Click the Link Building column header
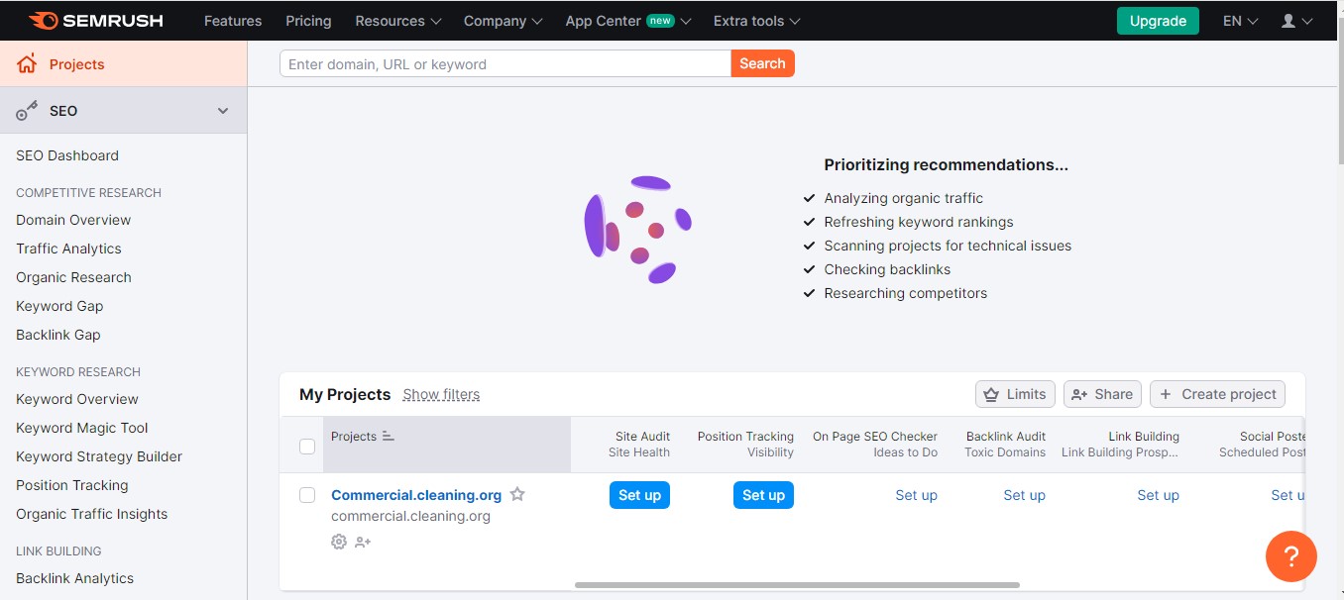Image resolution: width=1344 pixels, height=600 pixels. click(1144, 436)
